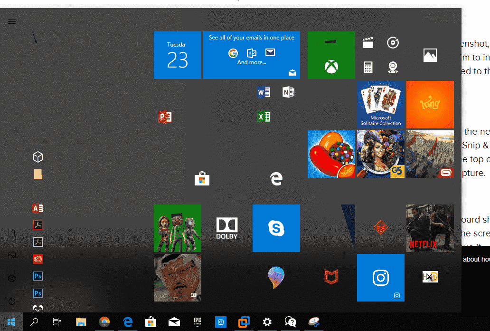Image resolution: width=490 pixels, height=331 pixels.
Task: Expand the Start menu hamburger button
Action: point(12,21)
